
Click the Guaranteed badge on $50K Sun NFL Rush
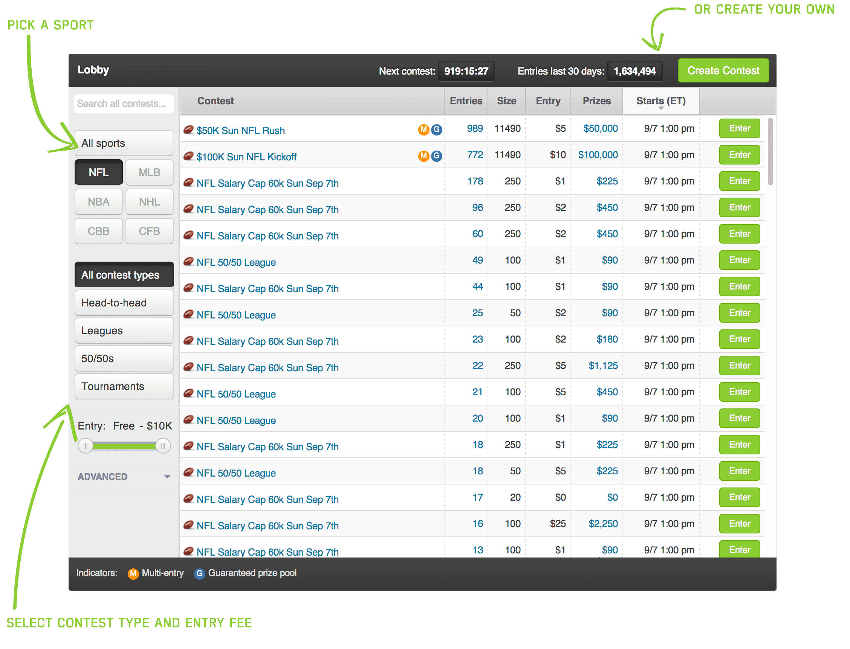(x=436, y=129)
